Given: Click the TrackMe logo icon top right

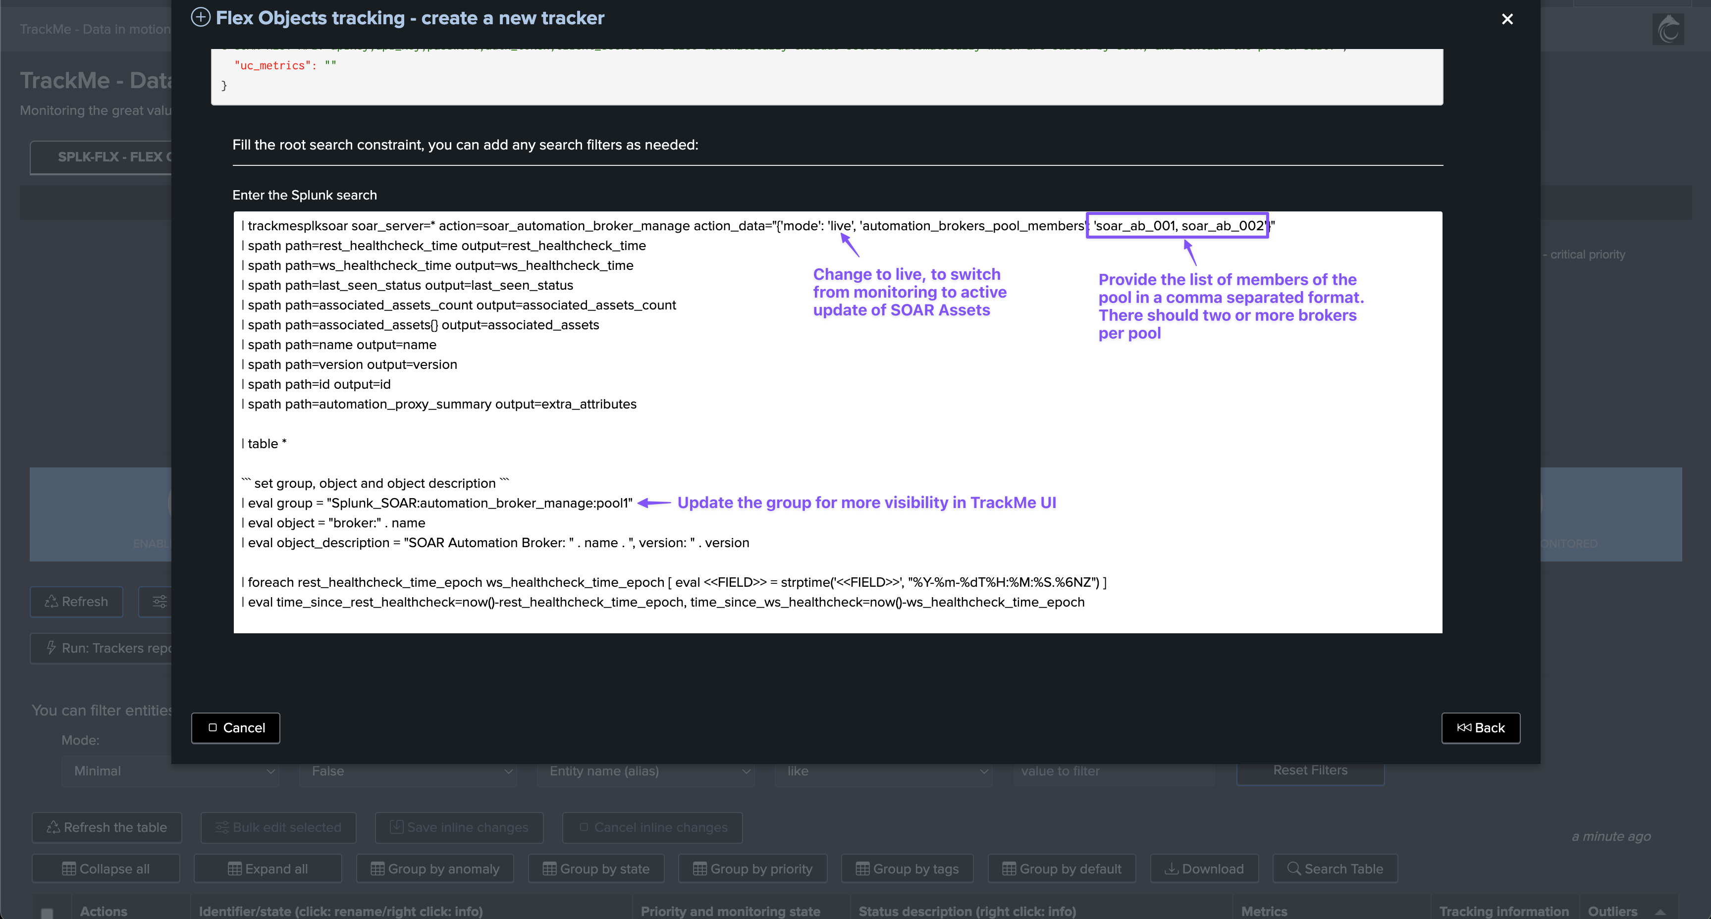Looking at the screenshot, I should click(1668, 30).
